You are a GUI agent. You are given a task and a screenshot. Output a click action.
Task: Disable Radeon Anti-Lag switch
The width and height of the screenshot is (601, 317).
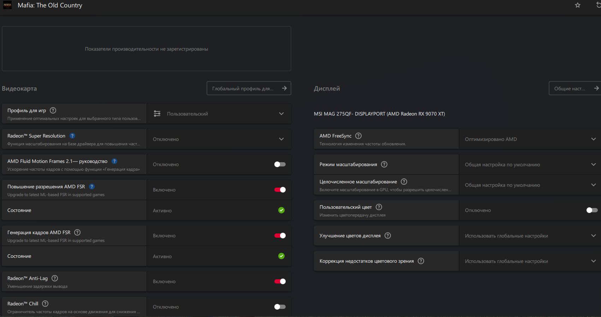[280, 281]
